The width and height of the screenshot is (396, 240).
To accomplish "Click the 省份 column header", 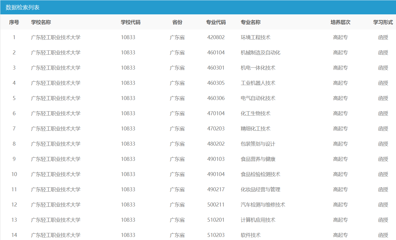I will (x=177, y=22).
